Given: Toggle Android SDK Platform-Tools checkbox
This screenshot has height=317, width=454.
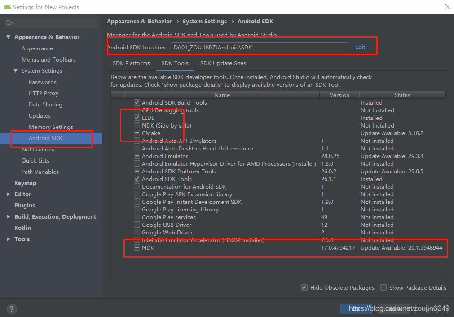Looking at the screenshot, I should click(x=137, y=172).
